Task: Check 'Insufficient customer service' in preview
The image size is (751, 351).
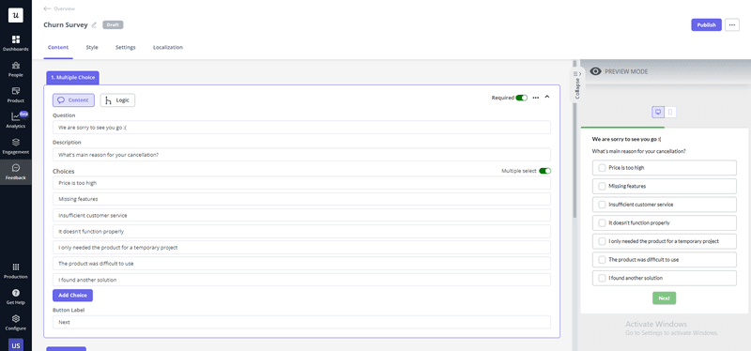Action: [602, 205]
